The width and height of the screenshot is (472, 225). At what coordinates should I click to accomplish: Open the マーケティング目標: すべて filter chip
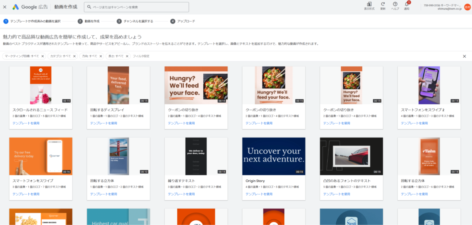coord(22,56)
